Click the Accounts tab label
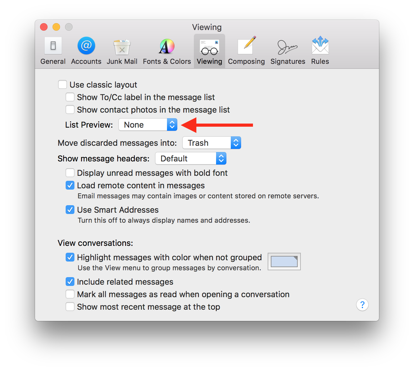Screen dimensions: 414x371 tap(86, 61)
